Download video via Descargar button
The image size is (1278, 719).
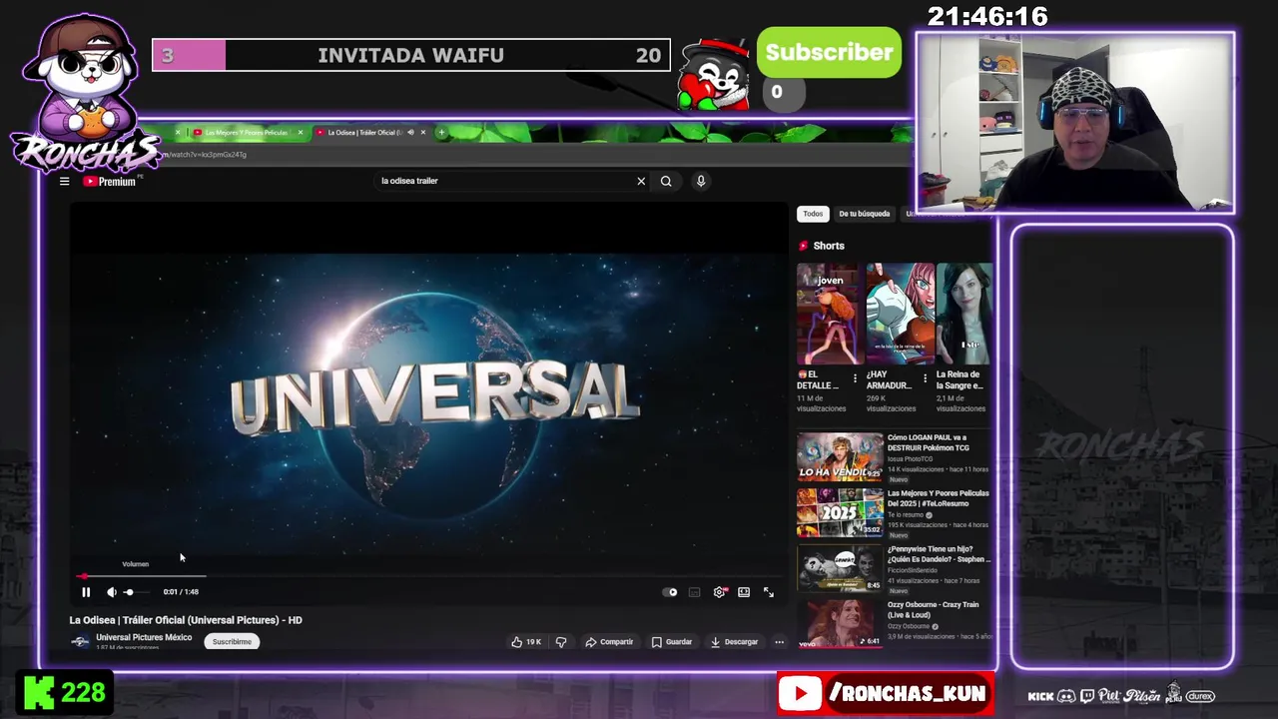[735, 642]
